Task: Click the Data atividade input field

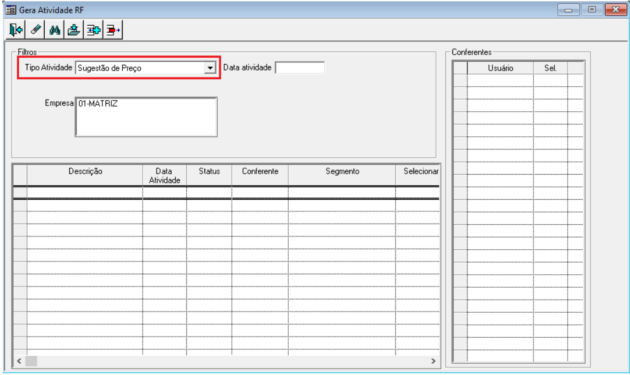Action: coord(300,68)
